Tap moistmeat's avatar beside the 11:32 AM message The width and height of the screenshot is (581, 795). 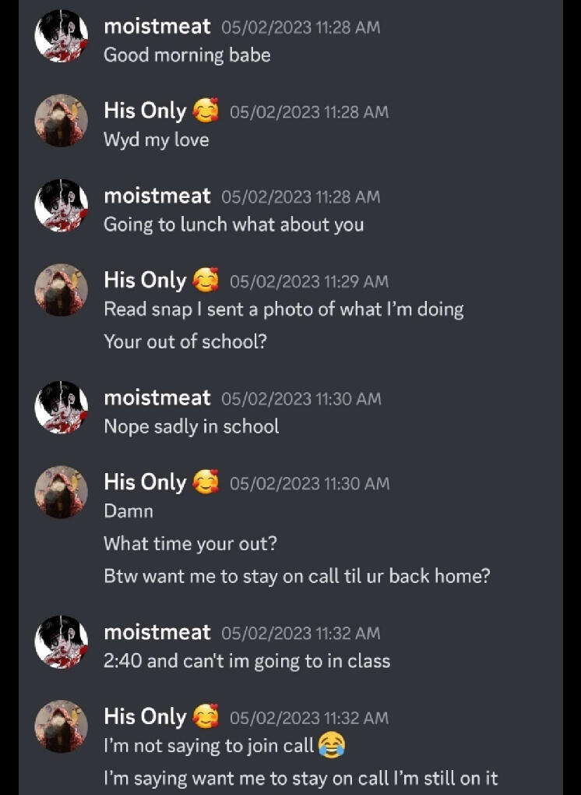(x=62, y=641)
